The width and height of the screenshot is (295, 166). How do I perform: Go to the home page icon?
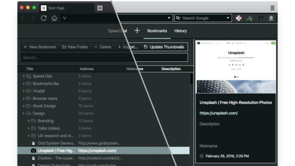(x=54, y=18)
